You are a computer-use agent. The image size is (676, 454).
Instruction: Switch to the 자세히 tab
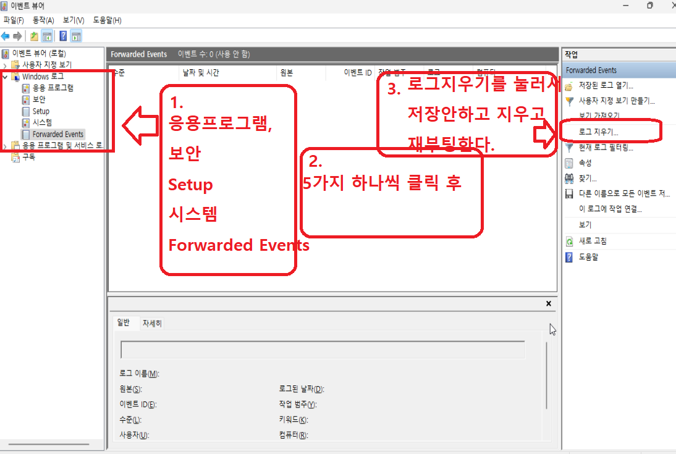pyautogui.click(x=152, y=324)
